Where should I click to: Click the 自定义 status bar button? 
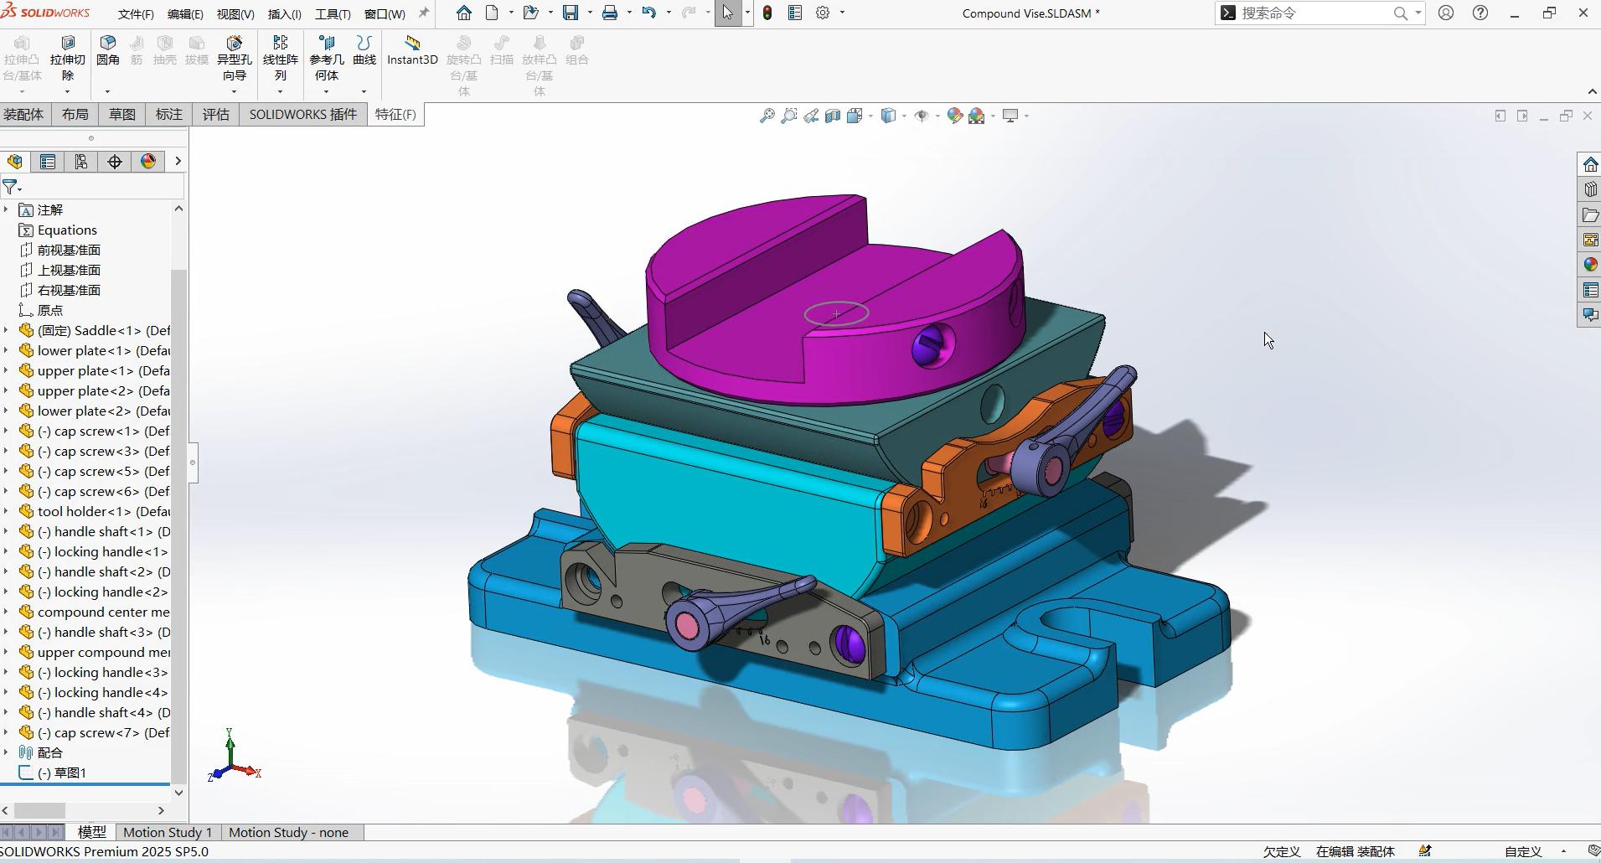(x=1522, y=851)
